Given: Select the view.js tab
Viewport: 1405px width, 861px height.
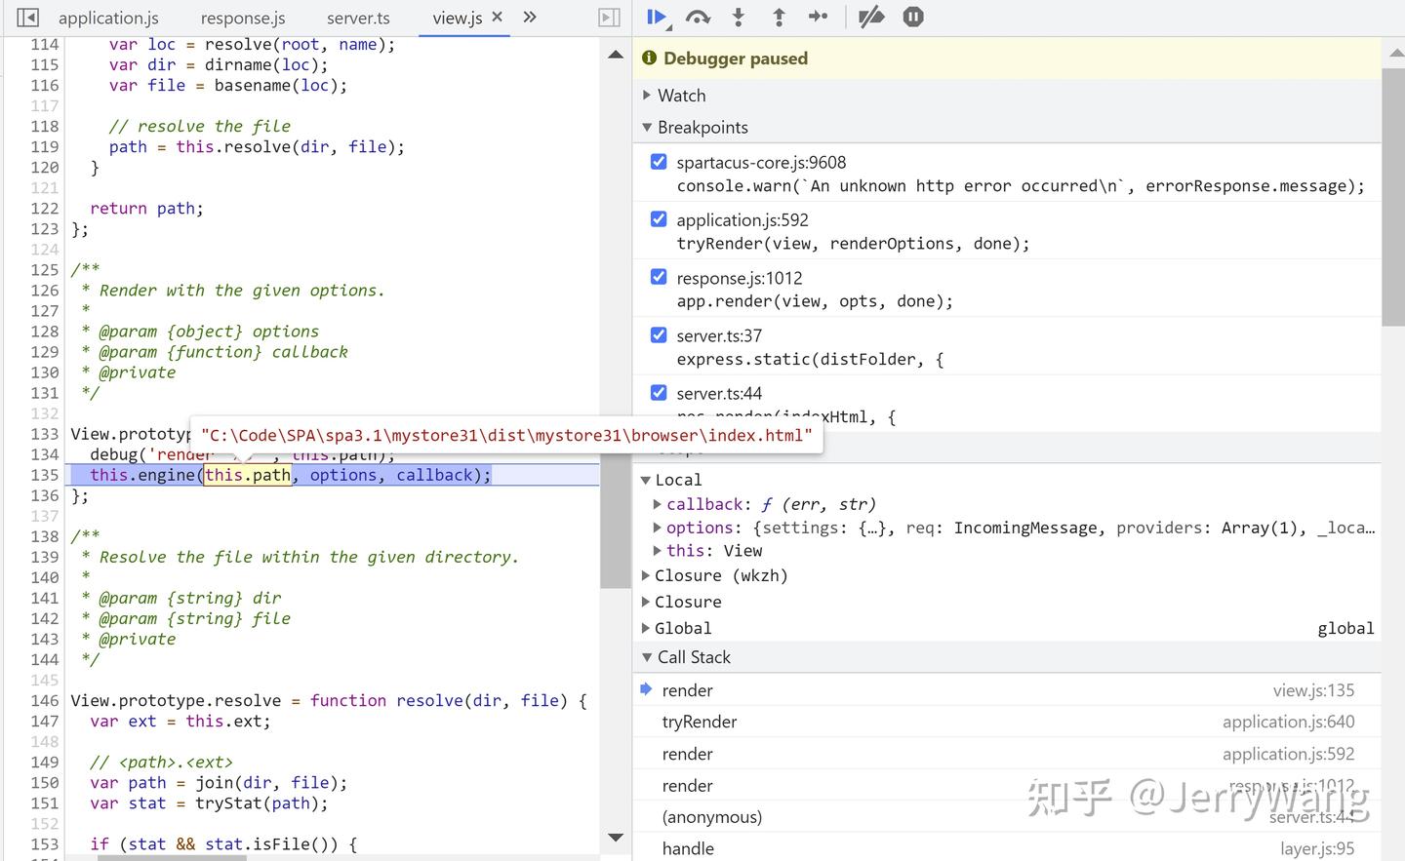Looking at the screenshot, I should pyautogui.click(x=458, y=18).
